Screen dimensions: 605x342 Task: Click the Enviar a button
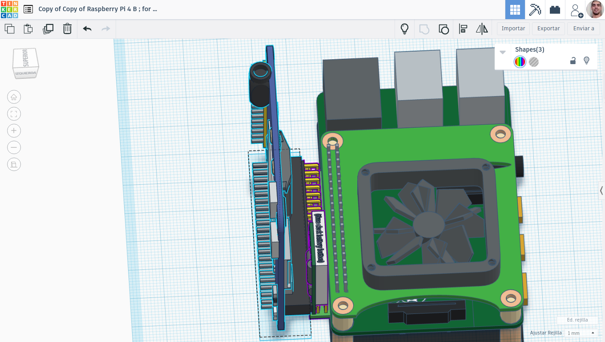tap(584, 28)
